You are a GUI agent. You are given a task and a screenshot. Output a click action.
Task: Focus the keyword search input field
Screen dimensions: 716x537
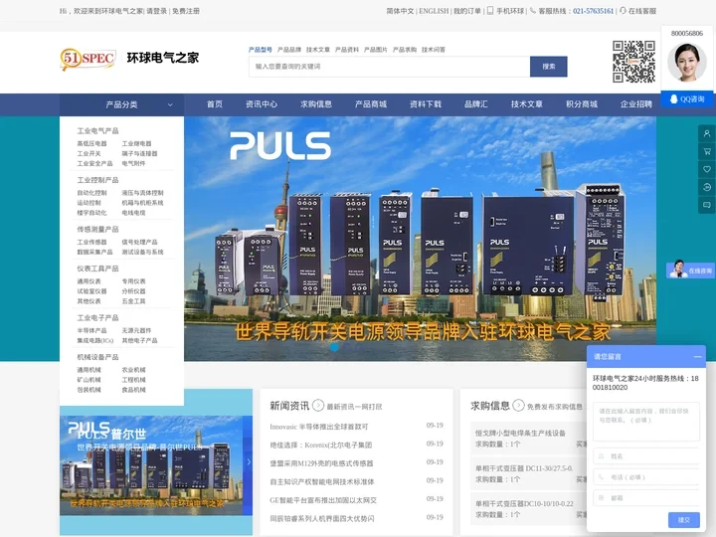[x=390, y=67]
